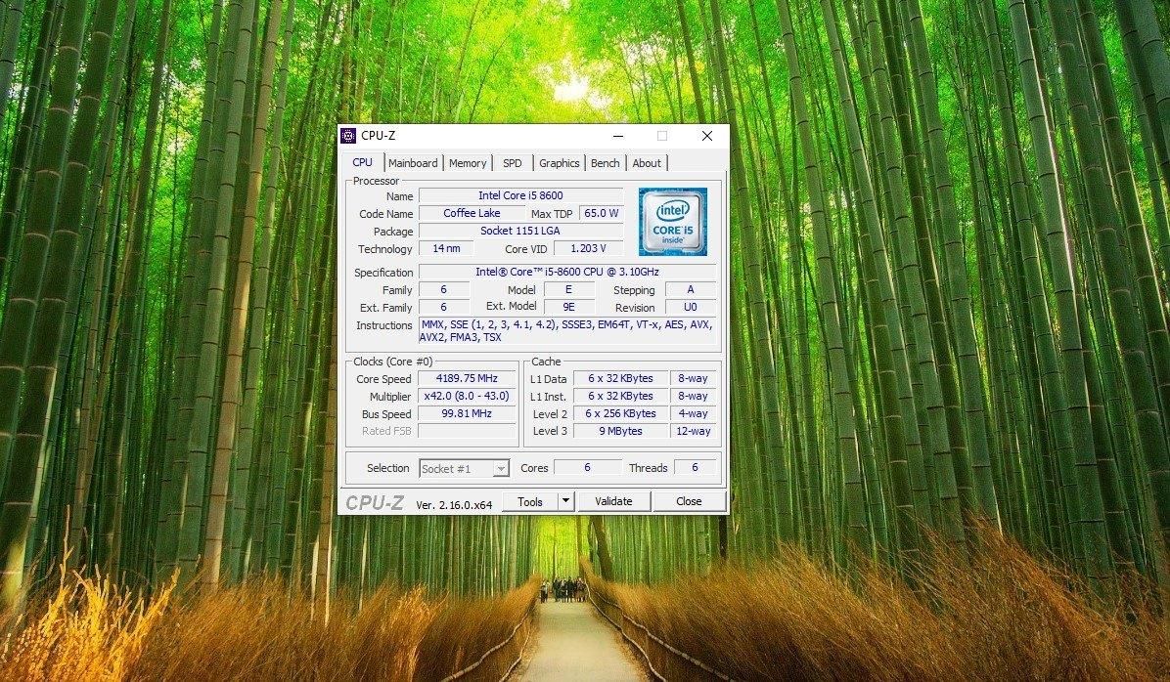
Task: Click the Tools button
Action: [x=530, y=501]
